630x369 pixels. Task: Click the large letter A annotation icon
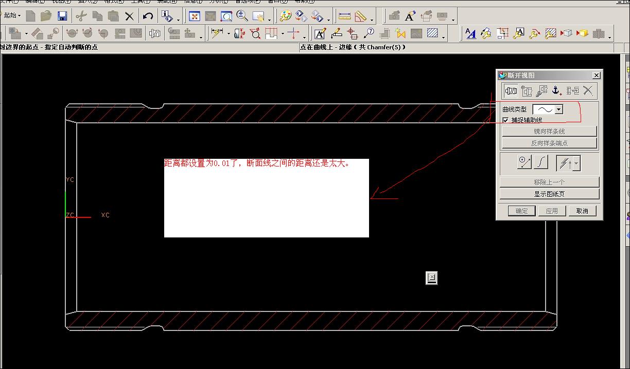(x=410, y=16)
